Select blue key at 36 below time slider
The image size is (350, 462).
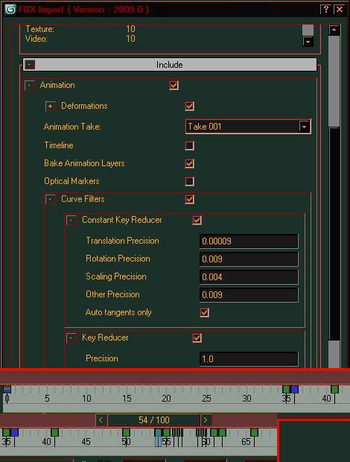pyautogui.click(x=14, y=432)
